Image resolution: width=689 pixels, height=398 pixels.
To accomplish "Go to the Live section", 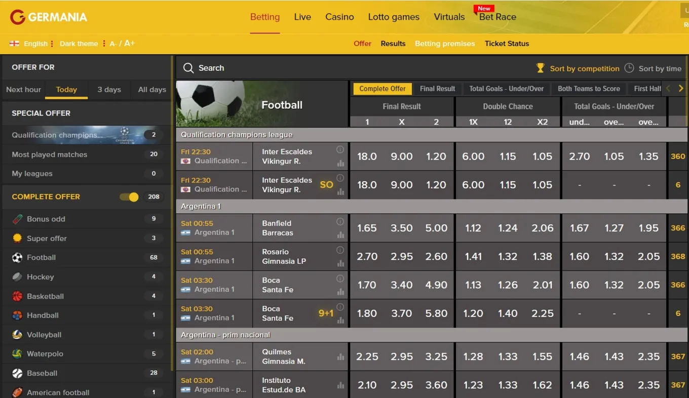I will 302,17.
